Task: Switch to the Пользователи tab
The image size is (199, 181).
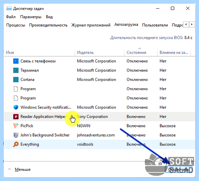Action: coord(155,25)
